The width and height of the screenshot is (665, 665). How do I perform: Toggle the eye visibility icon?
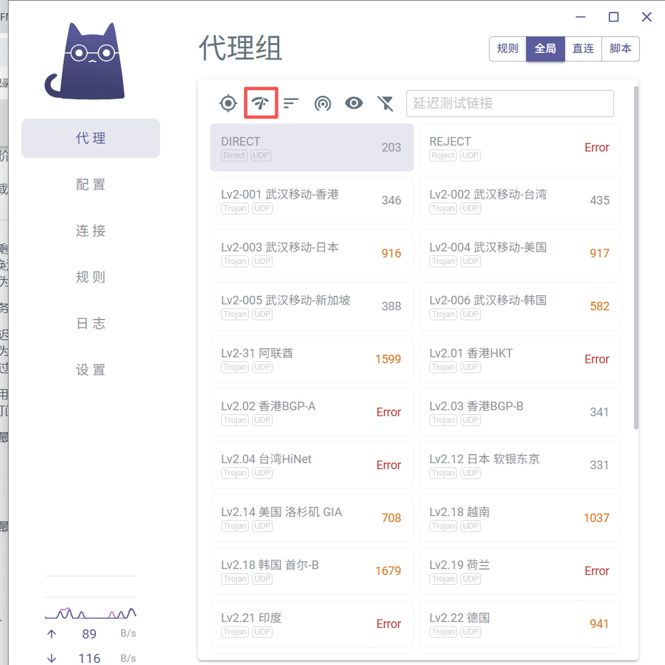pos(354,103)
